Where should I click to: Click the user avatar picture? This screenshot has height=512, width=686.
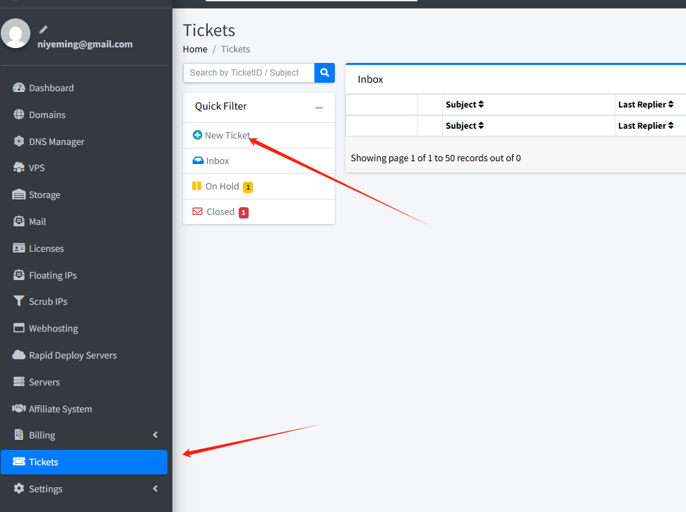tap(16, 33)
